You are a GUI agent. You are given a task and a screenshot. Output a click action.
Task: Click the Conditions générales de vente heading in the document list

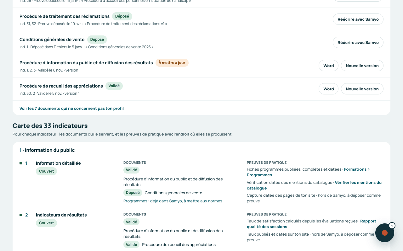[x=52, y=40]
